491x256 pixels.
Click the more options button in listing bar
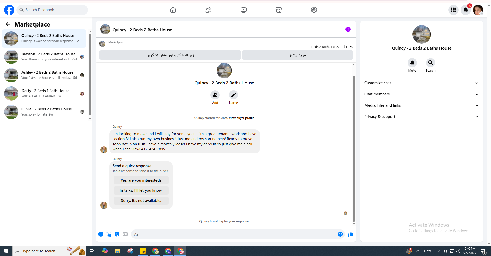(298, 55)
